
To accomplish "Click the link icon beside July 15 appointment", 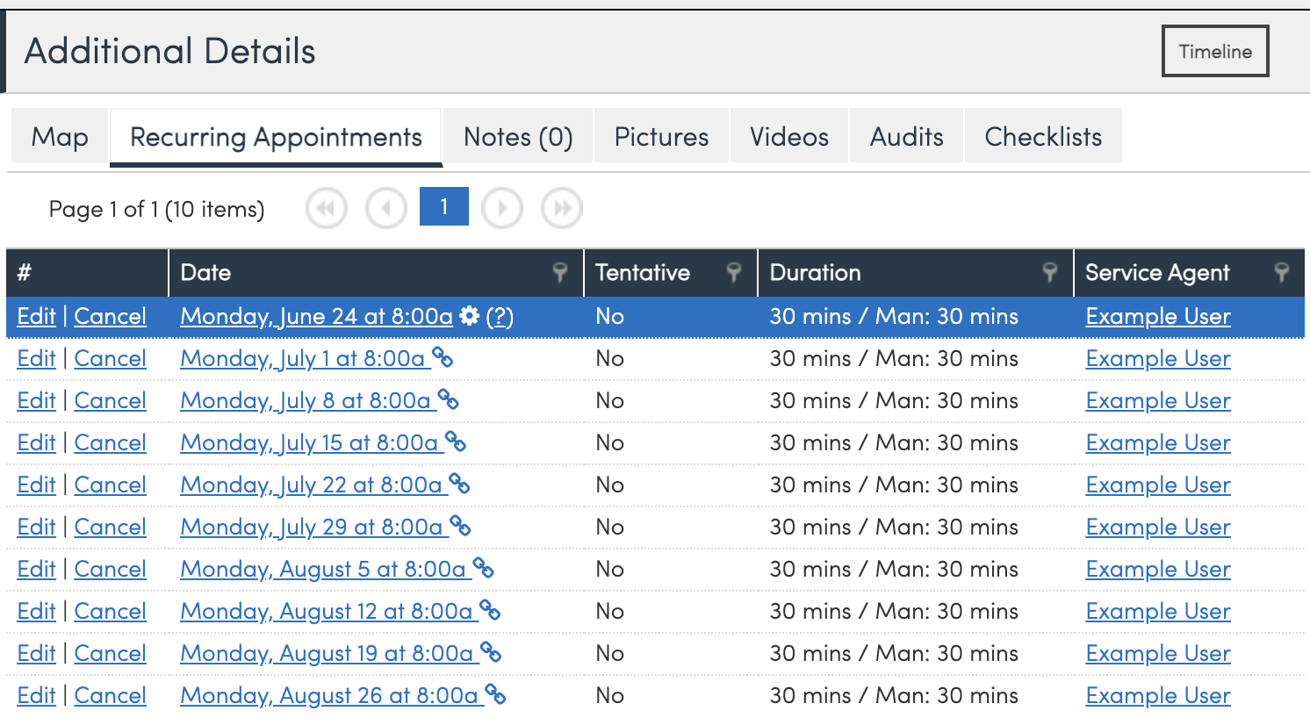I will [455, 442].
